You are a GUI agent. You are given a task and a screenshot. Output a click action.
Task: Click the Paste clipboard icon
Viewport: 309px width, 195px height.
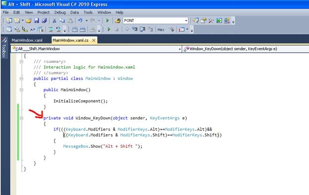click(70, 20)
